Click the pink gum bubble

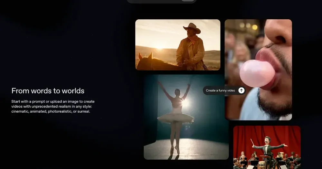pos(257,73)
